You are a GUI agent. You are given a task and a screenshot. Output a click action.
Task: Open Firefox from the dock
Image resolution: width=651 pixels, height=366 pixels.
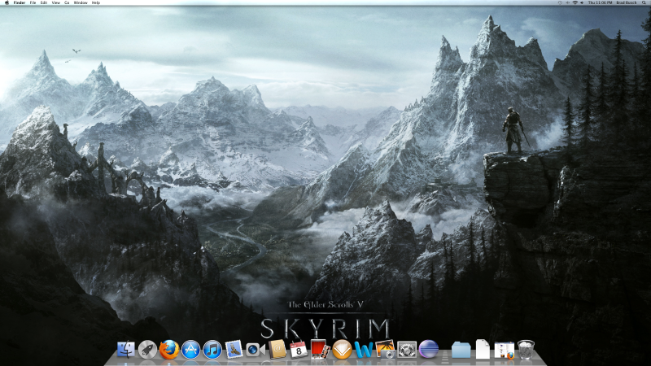pyautogui.click(x=169, y=350)
